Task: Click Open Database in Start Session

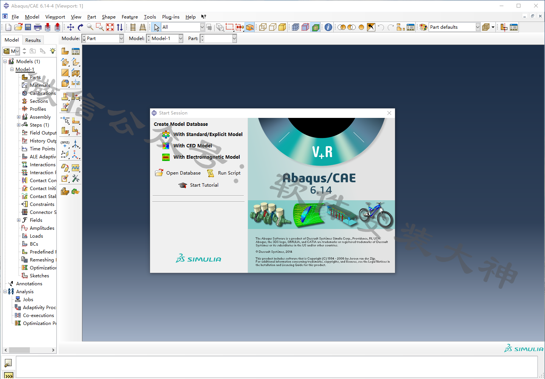Action: point(183,173)
